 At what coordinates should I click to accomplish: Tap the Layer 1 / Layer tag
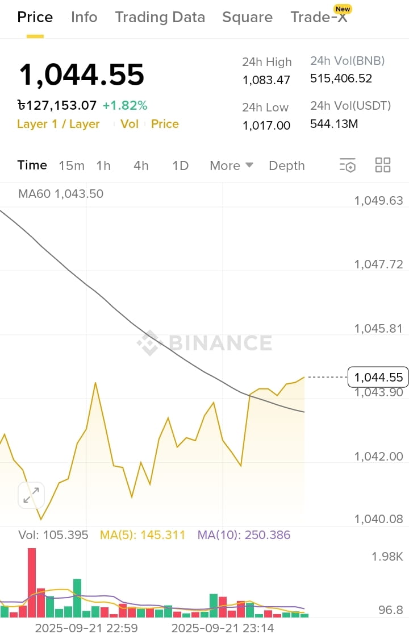[58, 124]
